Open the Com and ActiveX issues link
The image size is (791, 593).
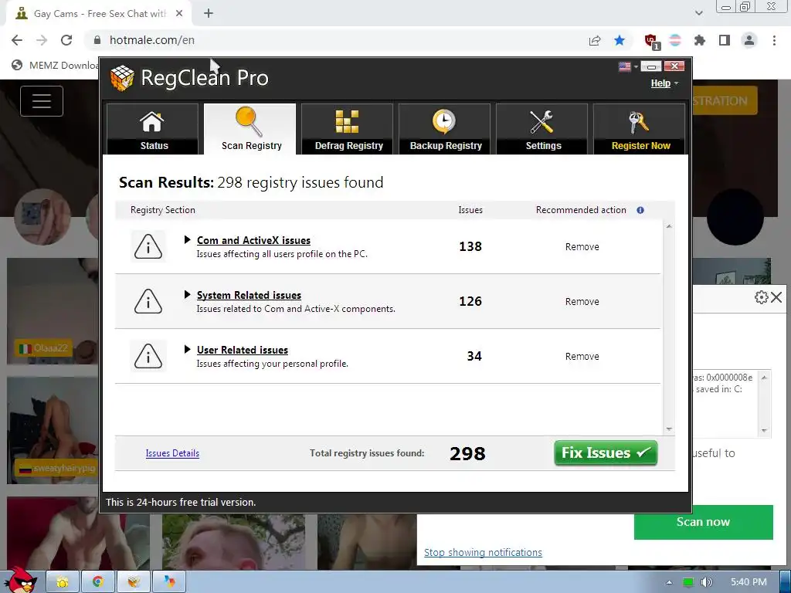coord(253,241)
